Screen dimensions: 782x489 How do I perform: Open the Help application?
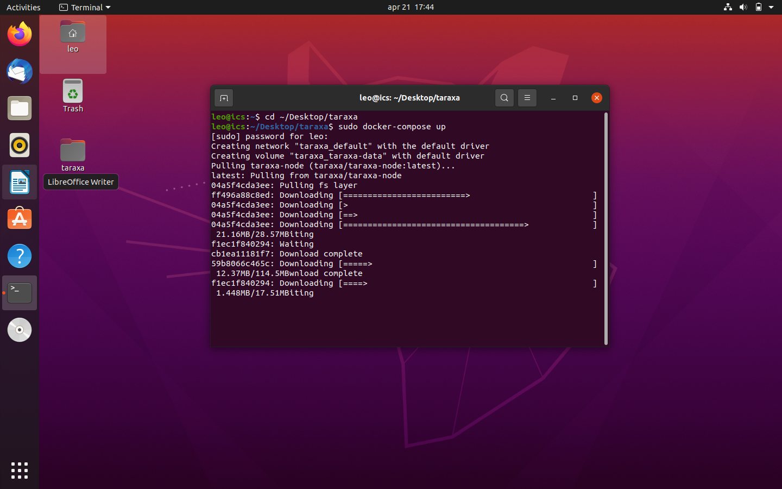point(20,256)
